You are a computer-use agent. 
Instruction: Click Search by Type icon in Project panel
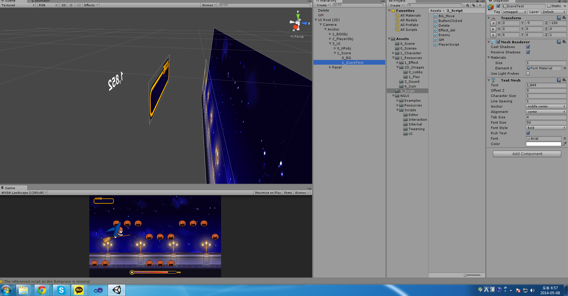[x=467, y=5]
